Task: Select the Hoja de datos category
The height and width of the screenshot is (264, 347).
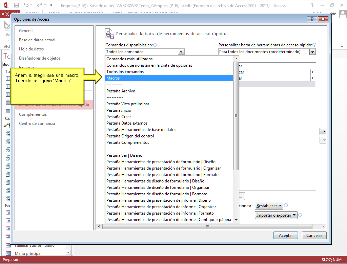Action: pos(31,49)
